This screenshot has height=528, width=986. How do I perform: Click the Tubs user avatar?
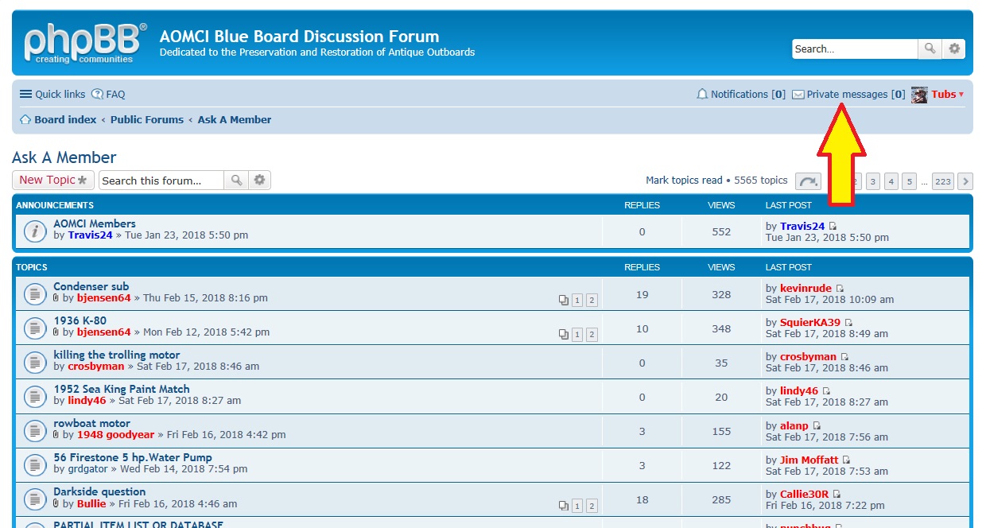coord(919,95)
